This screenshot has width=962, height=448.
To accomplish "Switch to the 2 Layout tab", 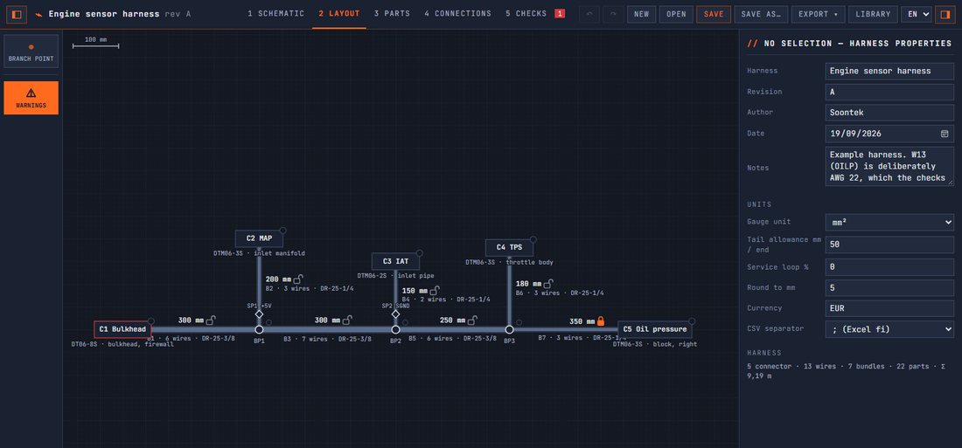I will (x=339, y=13).
